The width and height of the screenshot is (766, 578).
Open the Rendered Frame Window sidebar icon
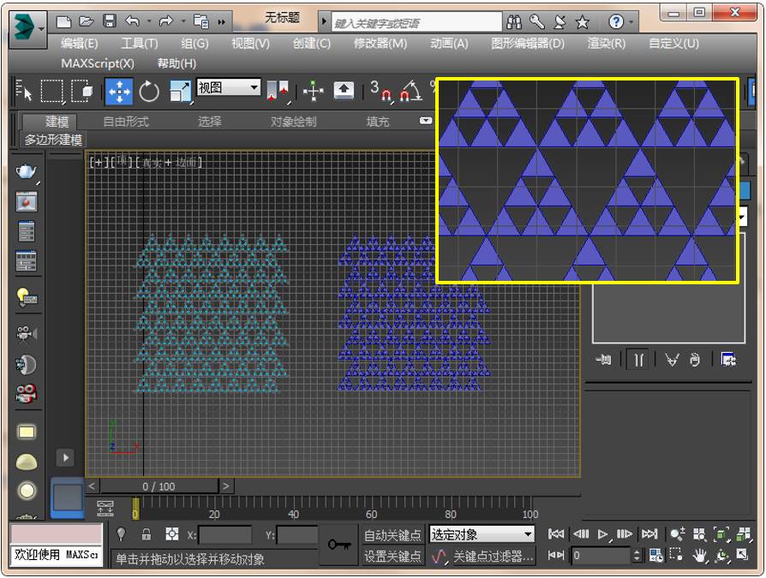27,201
